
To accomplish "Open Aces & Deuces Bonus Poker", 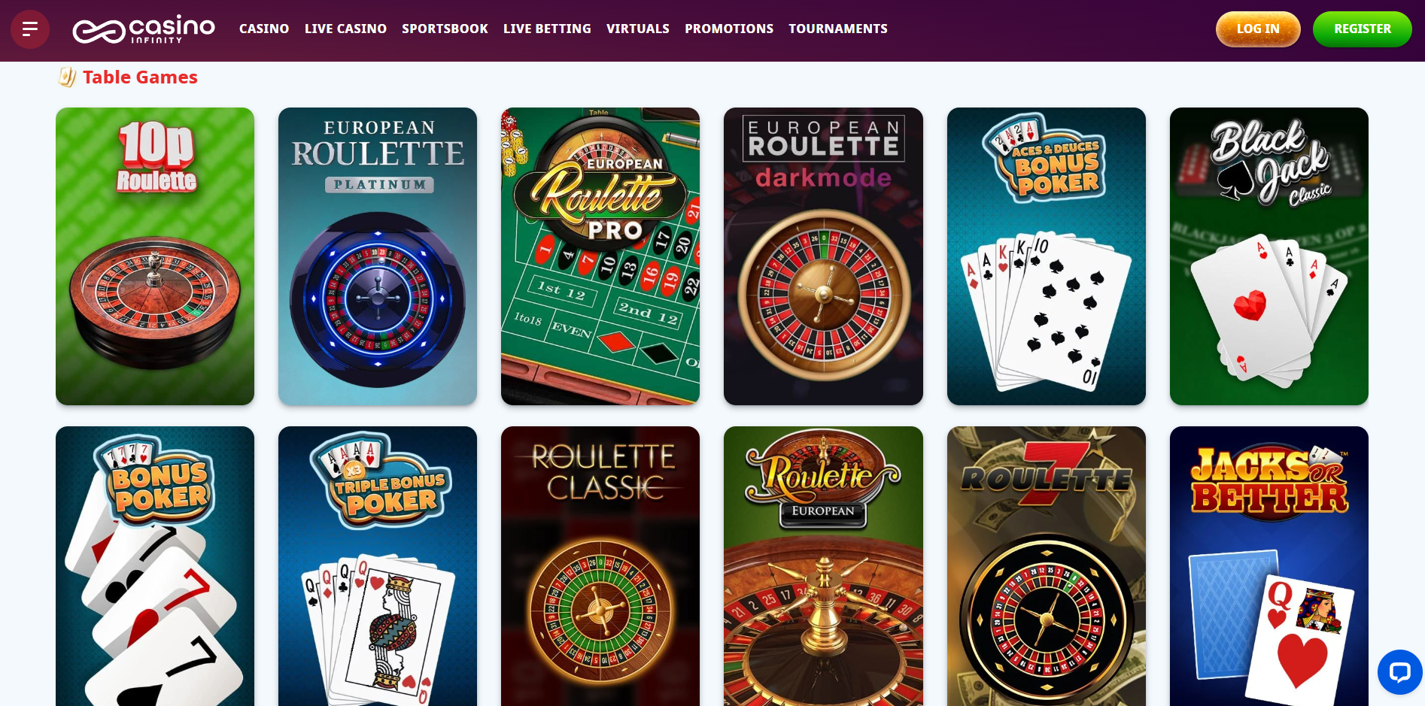I will click(x=1047, y=256).
